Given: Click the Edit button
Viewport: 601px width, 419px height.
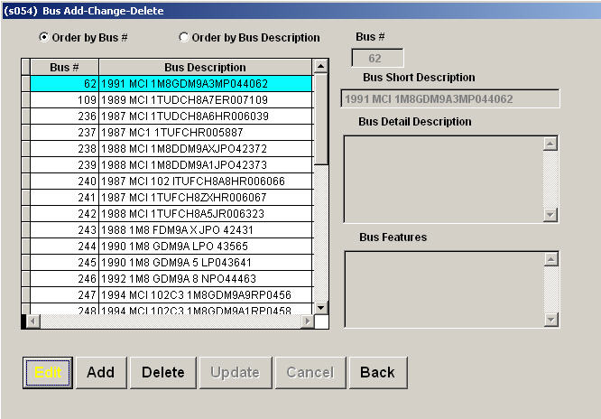Looking at the screenshot, I should pos(48,373).
